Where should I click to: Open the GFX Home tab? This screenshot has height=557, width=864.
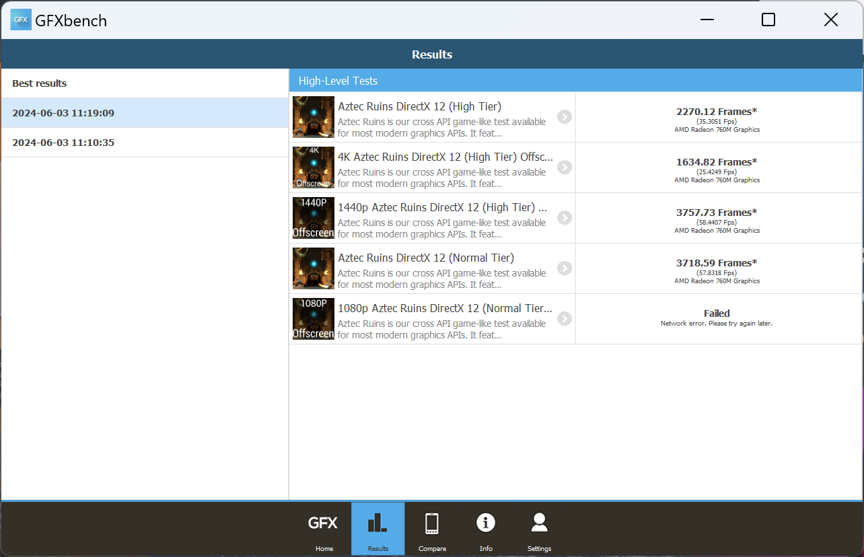[x=324, y=529]
